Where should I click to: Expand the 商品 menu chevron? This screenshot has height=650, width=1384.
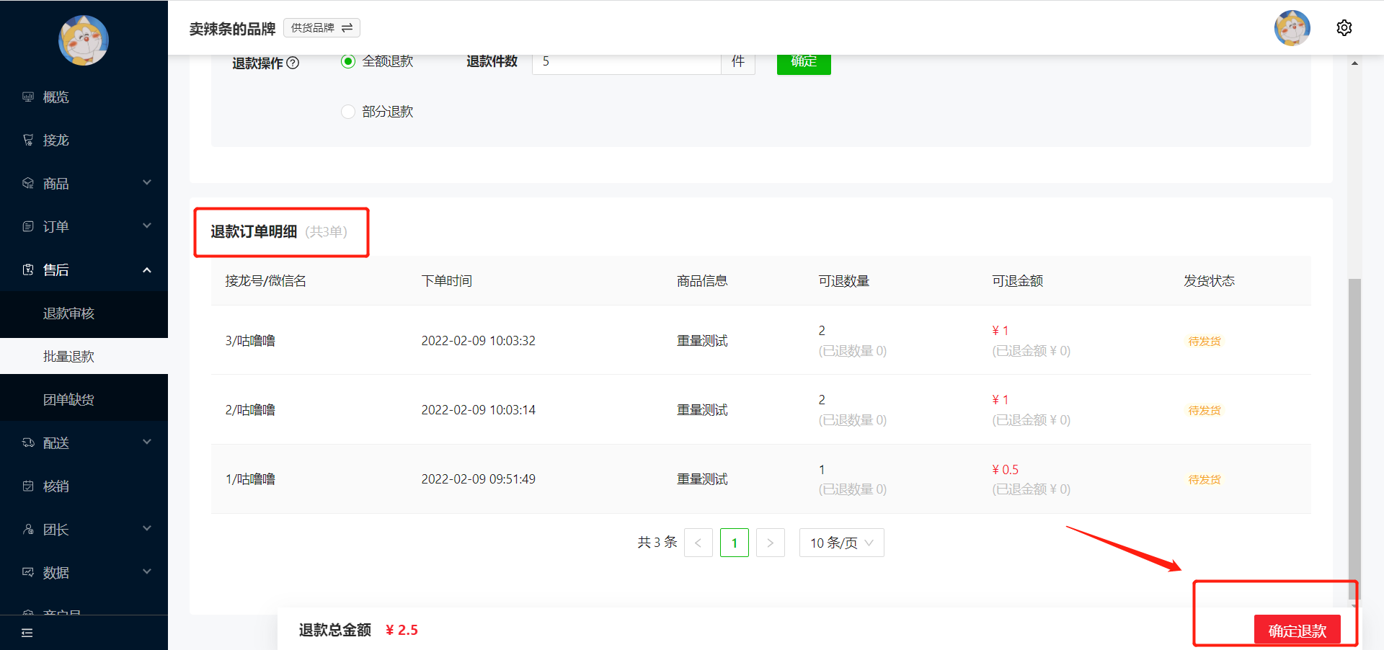click(x=147, y=182)
